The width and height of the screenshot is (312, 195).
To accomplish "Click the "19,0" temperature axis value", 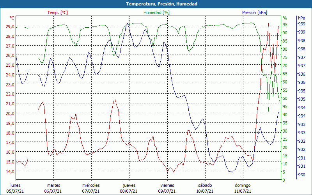I will tap(11, 123).
